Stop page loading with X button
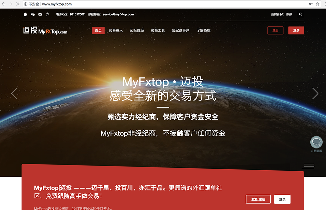 (x=18, y=4)
